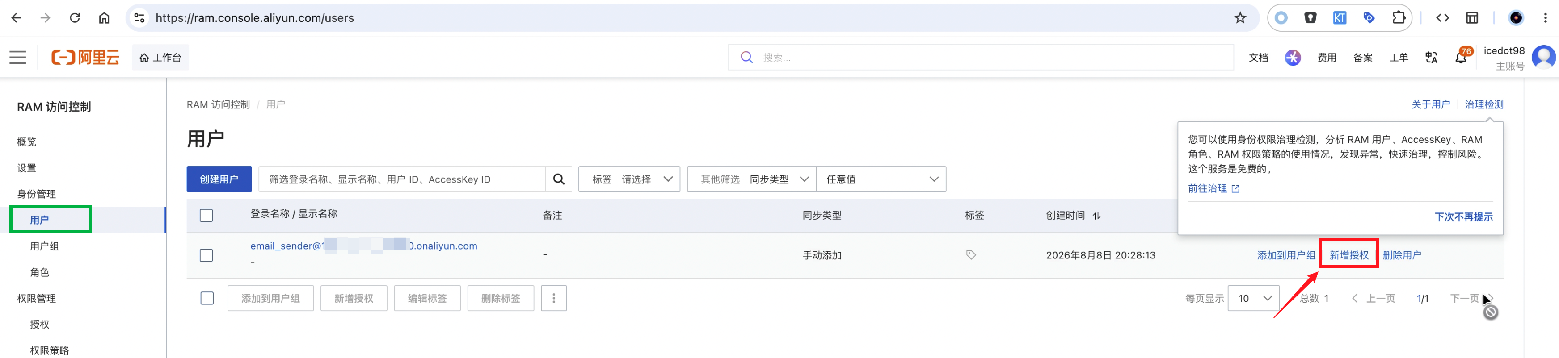Click the tag icon in user row
The width and height of the screenshot is (1559, 358).
tap(971, 254)
